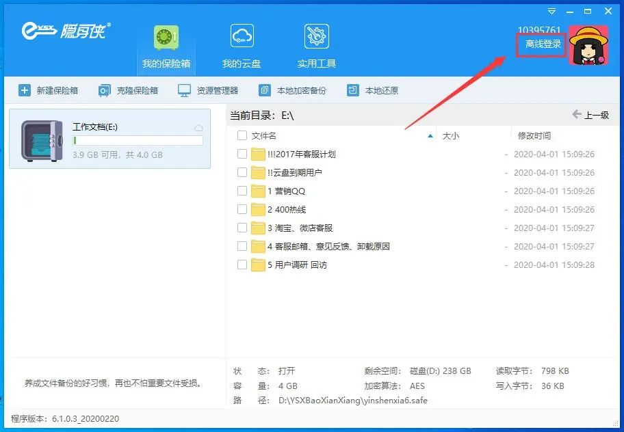Click the 新建保险箱 plus icon
624x432 pixels.
pos(25,90)
